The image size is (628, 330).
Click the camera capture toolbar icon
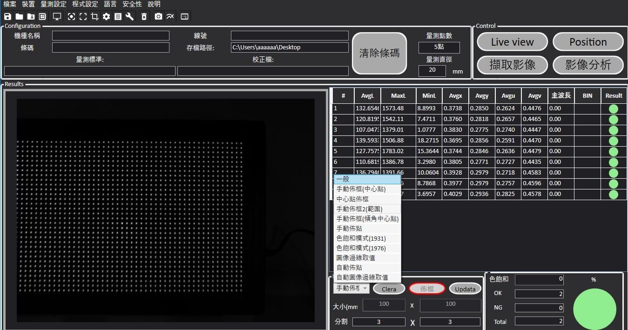(158, 16)
